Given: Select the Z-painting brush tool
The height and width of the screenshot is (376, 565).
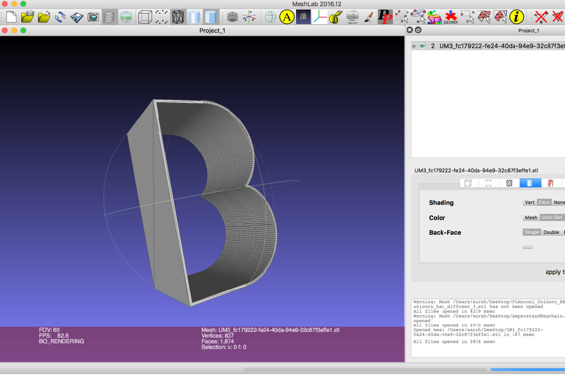Looking at the screenshot, I should tap(368, 18).
